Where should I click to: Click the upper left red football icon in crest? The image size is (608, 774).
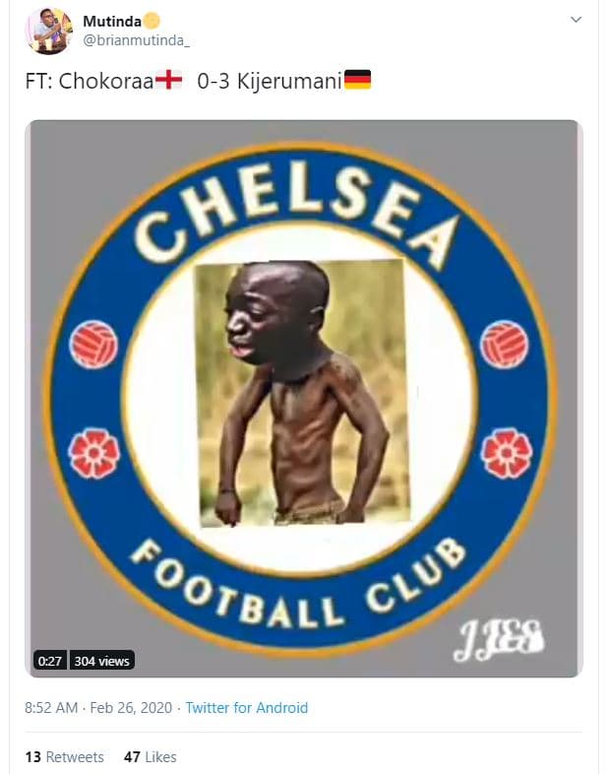pyautogui.click(x=93, y=344)
